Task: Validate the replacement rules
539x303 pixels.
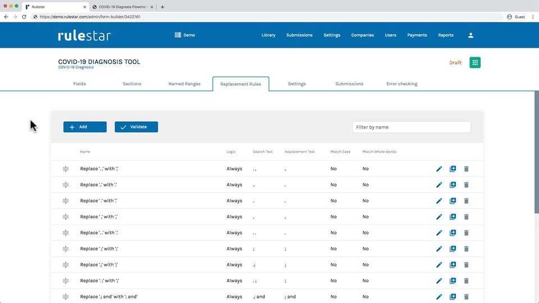Action: pyautogui.click(x=136, y=127)
